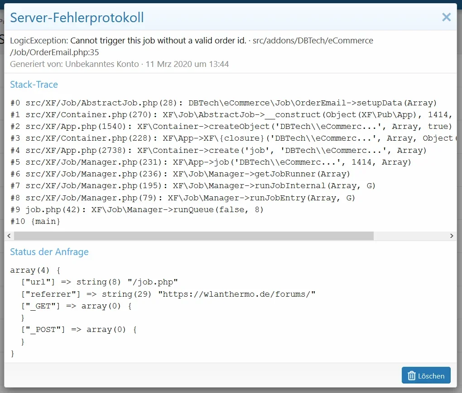Click the trash icon in the Löschen button

[x=411, y=376]
